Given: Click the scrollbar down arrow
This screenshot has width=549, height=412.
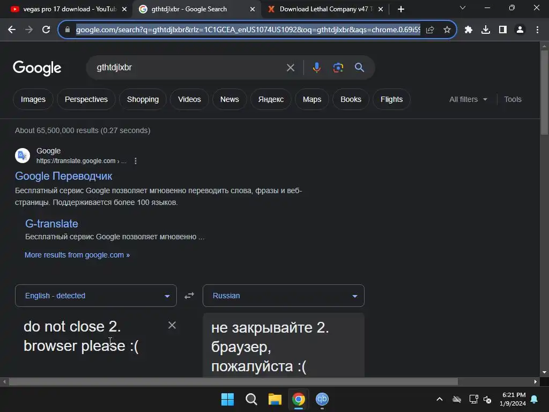Looking at the screenshot, I should [x=544, y=372].
